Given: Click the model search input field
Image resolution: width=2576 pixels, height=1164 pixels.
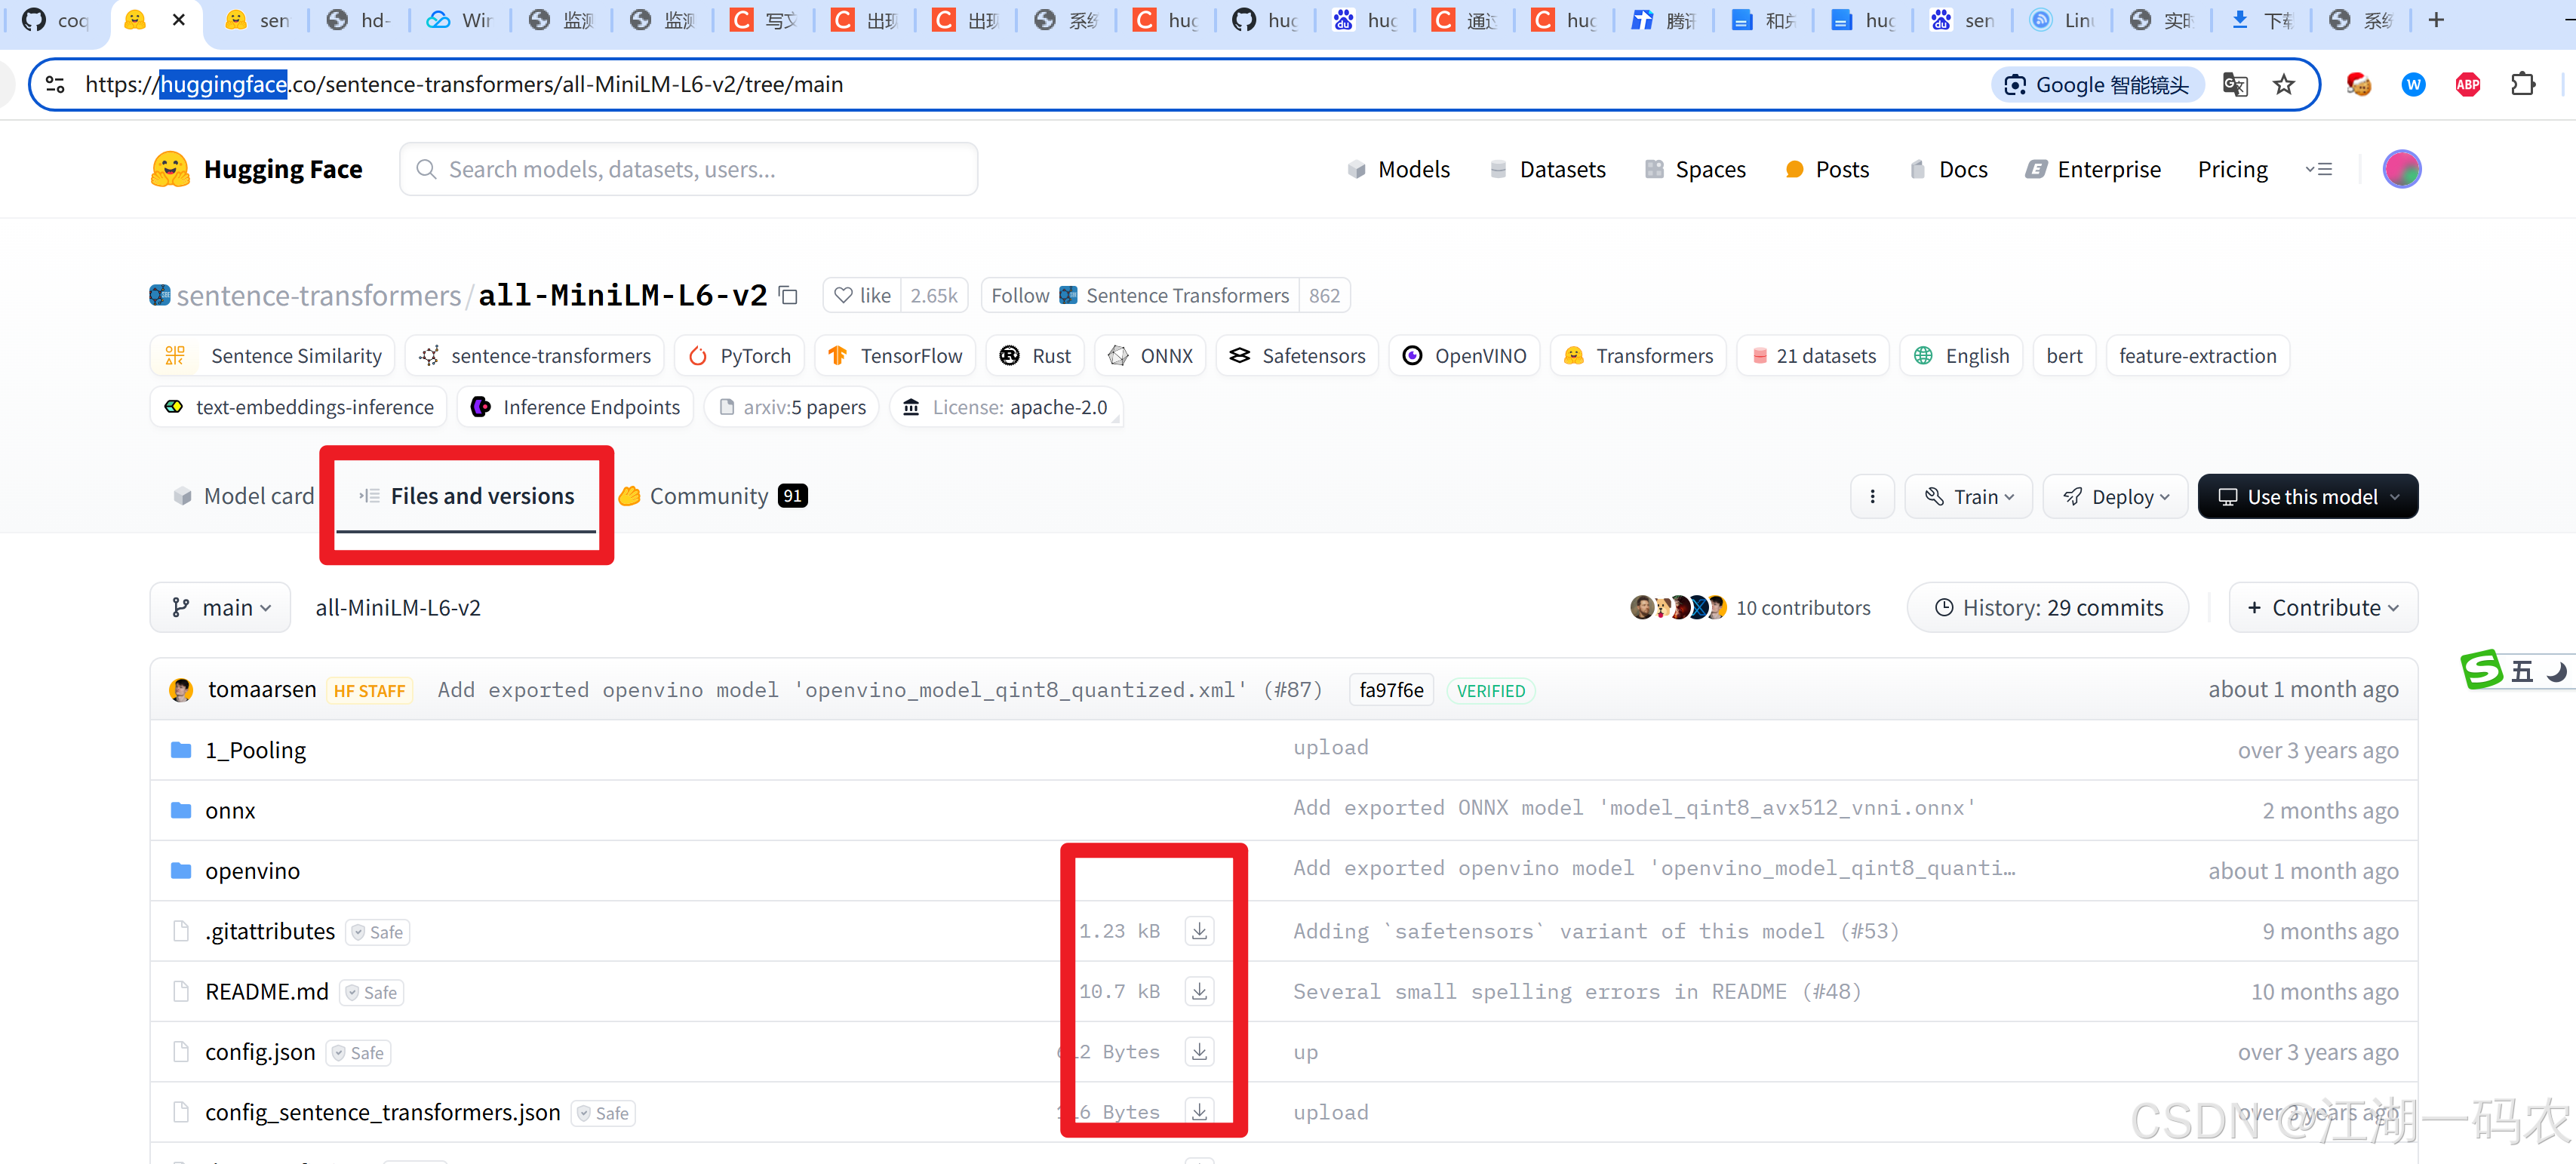Looking at the screenshot, I should coord(688,168).
